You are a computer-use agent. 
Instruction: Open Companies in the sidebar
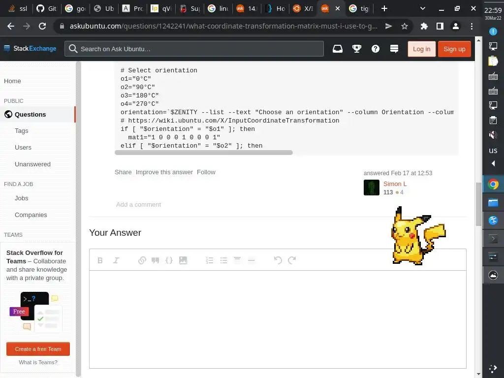click(x=31, y=215)
